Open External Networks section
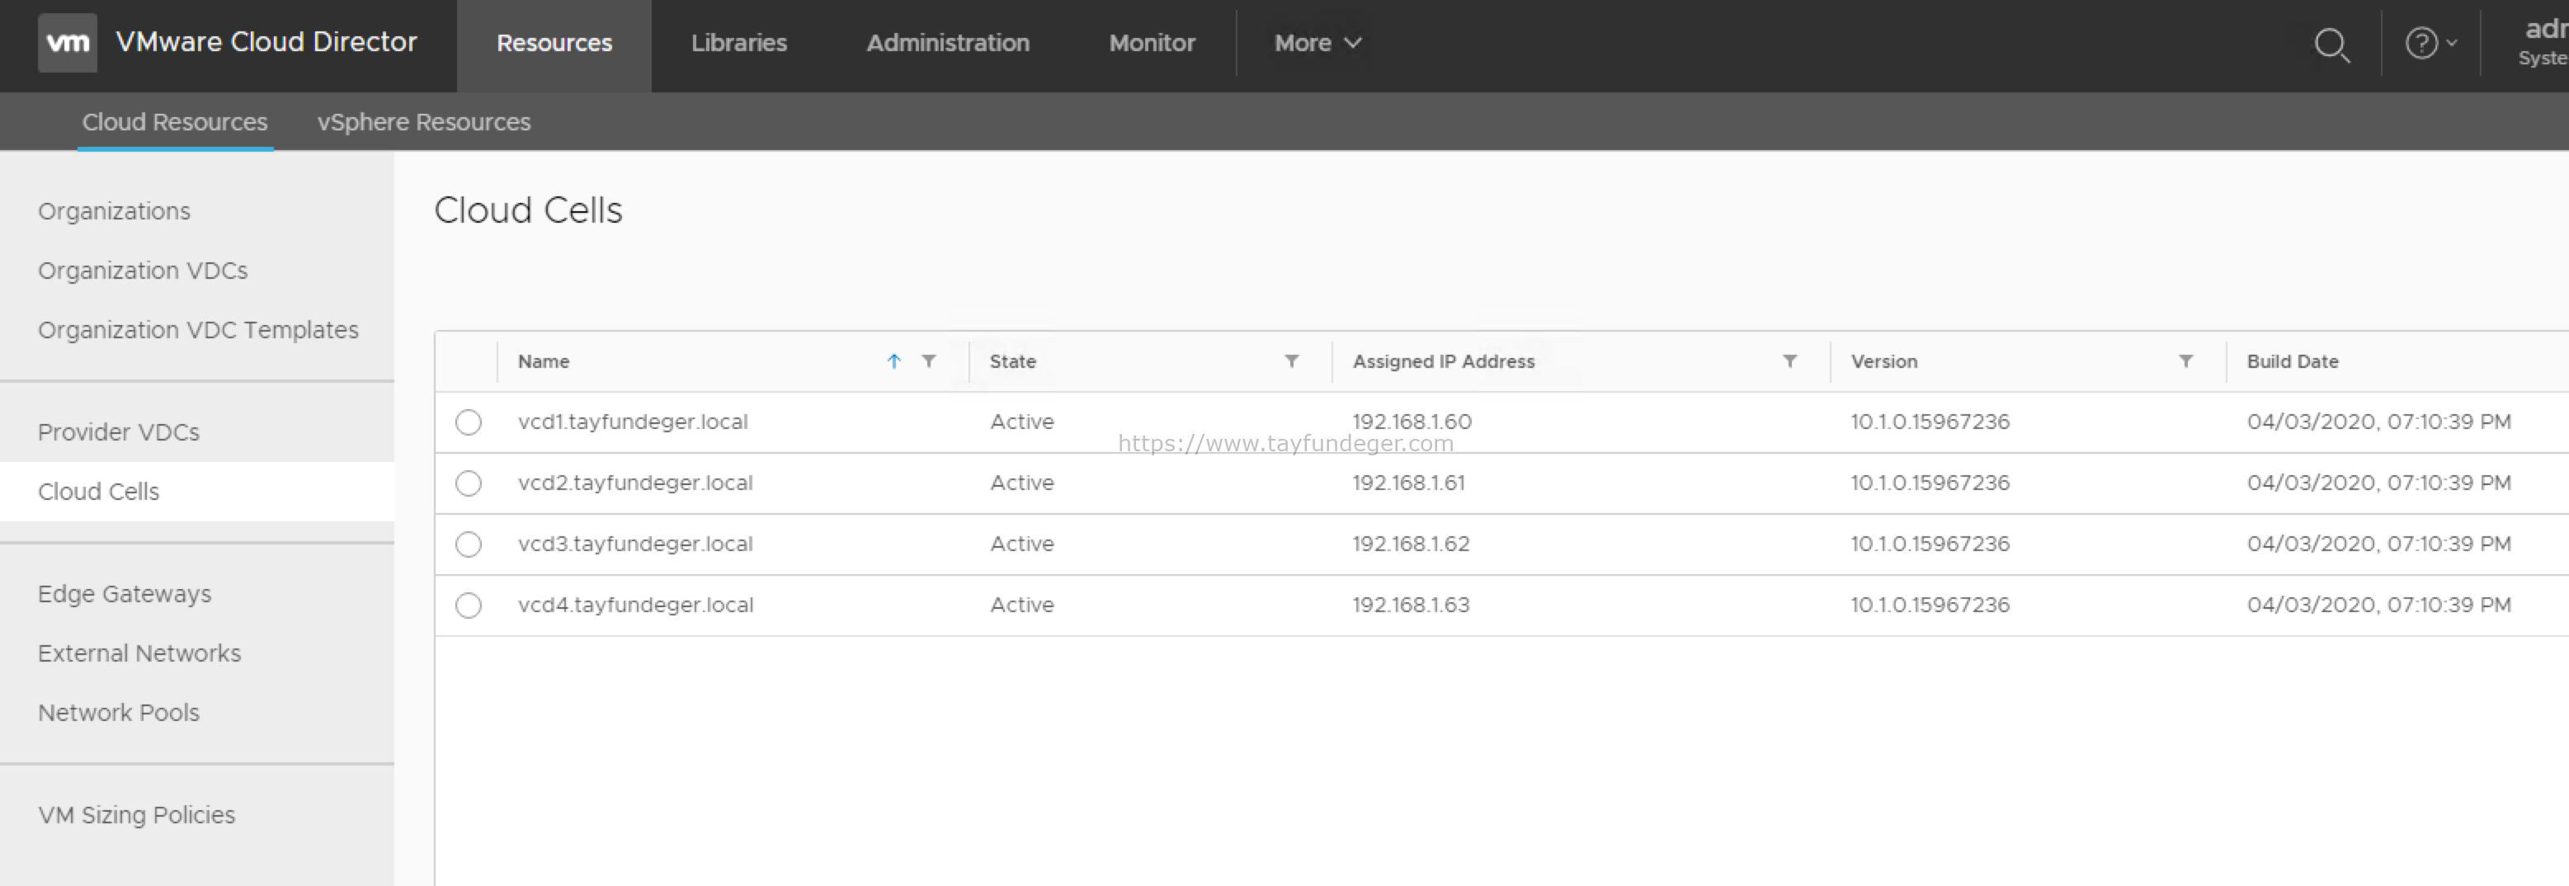Screen dimensions: 2569x886 coord(139,653)
